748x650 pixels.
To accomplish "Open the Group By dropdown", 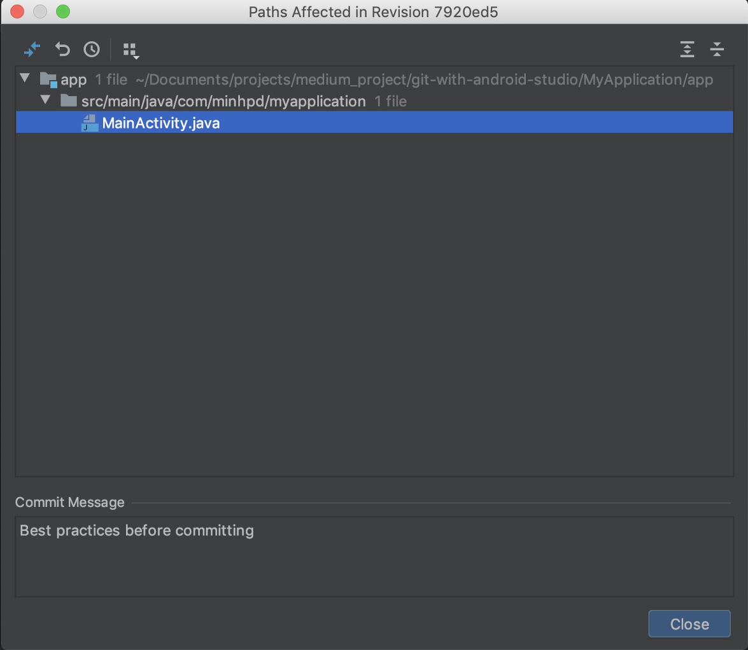I will tap(131, 50).
